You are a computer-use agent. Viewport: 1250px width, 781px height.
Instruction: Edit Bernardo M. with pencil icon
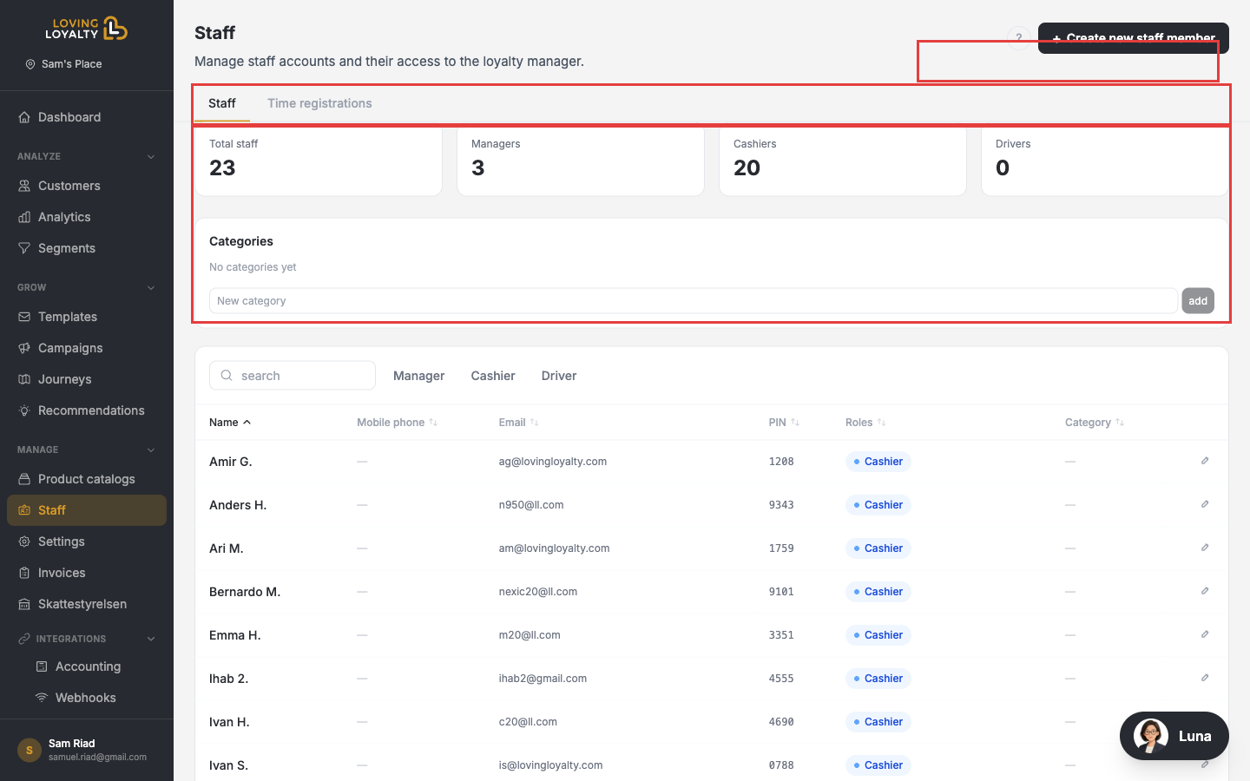[x=1205, y=591]
